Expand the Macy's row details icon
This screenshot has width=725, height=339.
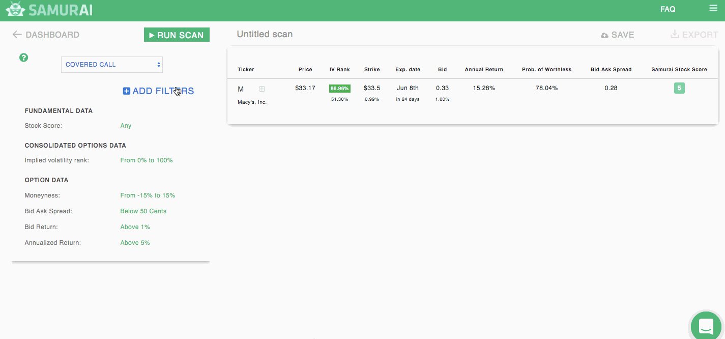pos(262,89)
